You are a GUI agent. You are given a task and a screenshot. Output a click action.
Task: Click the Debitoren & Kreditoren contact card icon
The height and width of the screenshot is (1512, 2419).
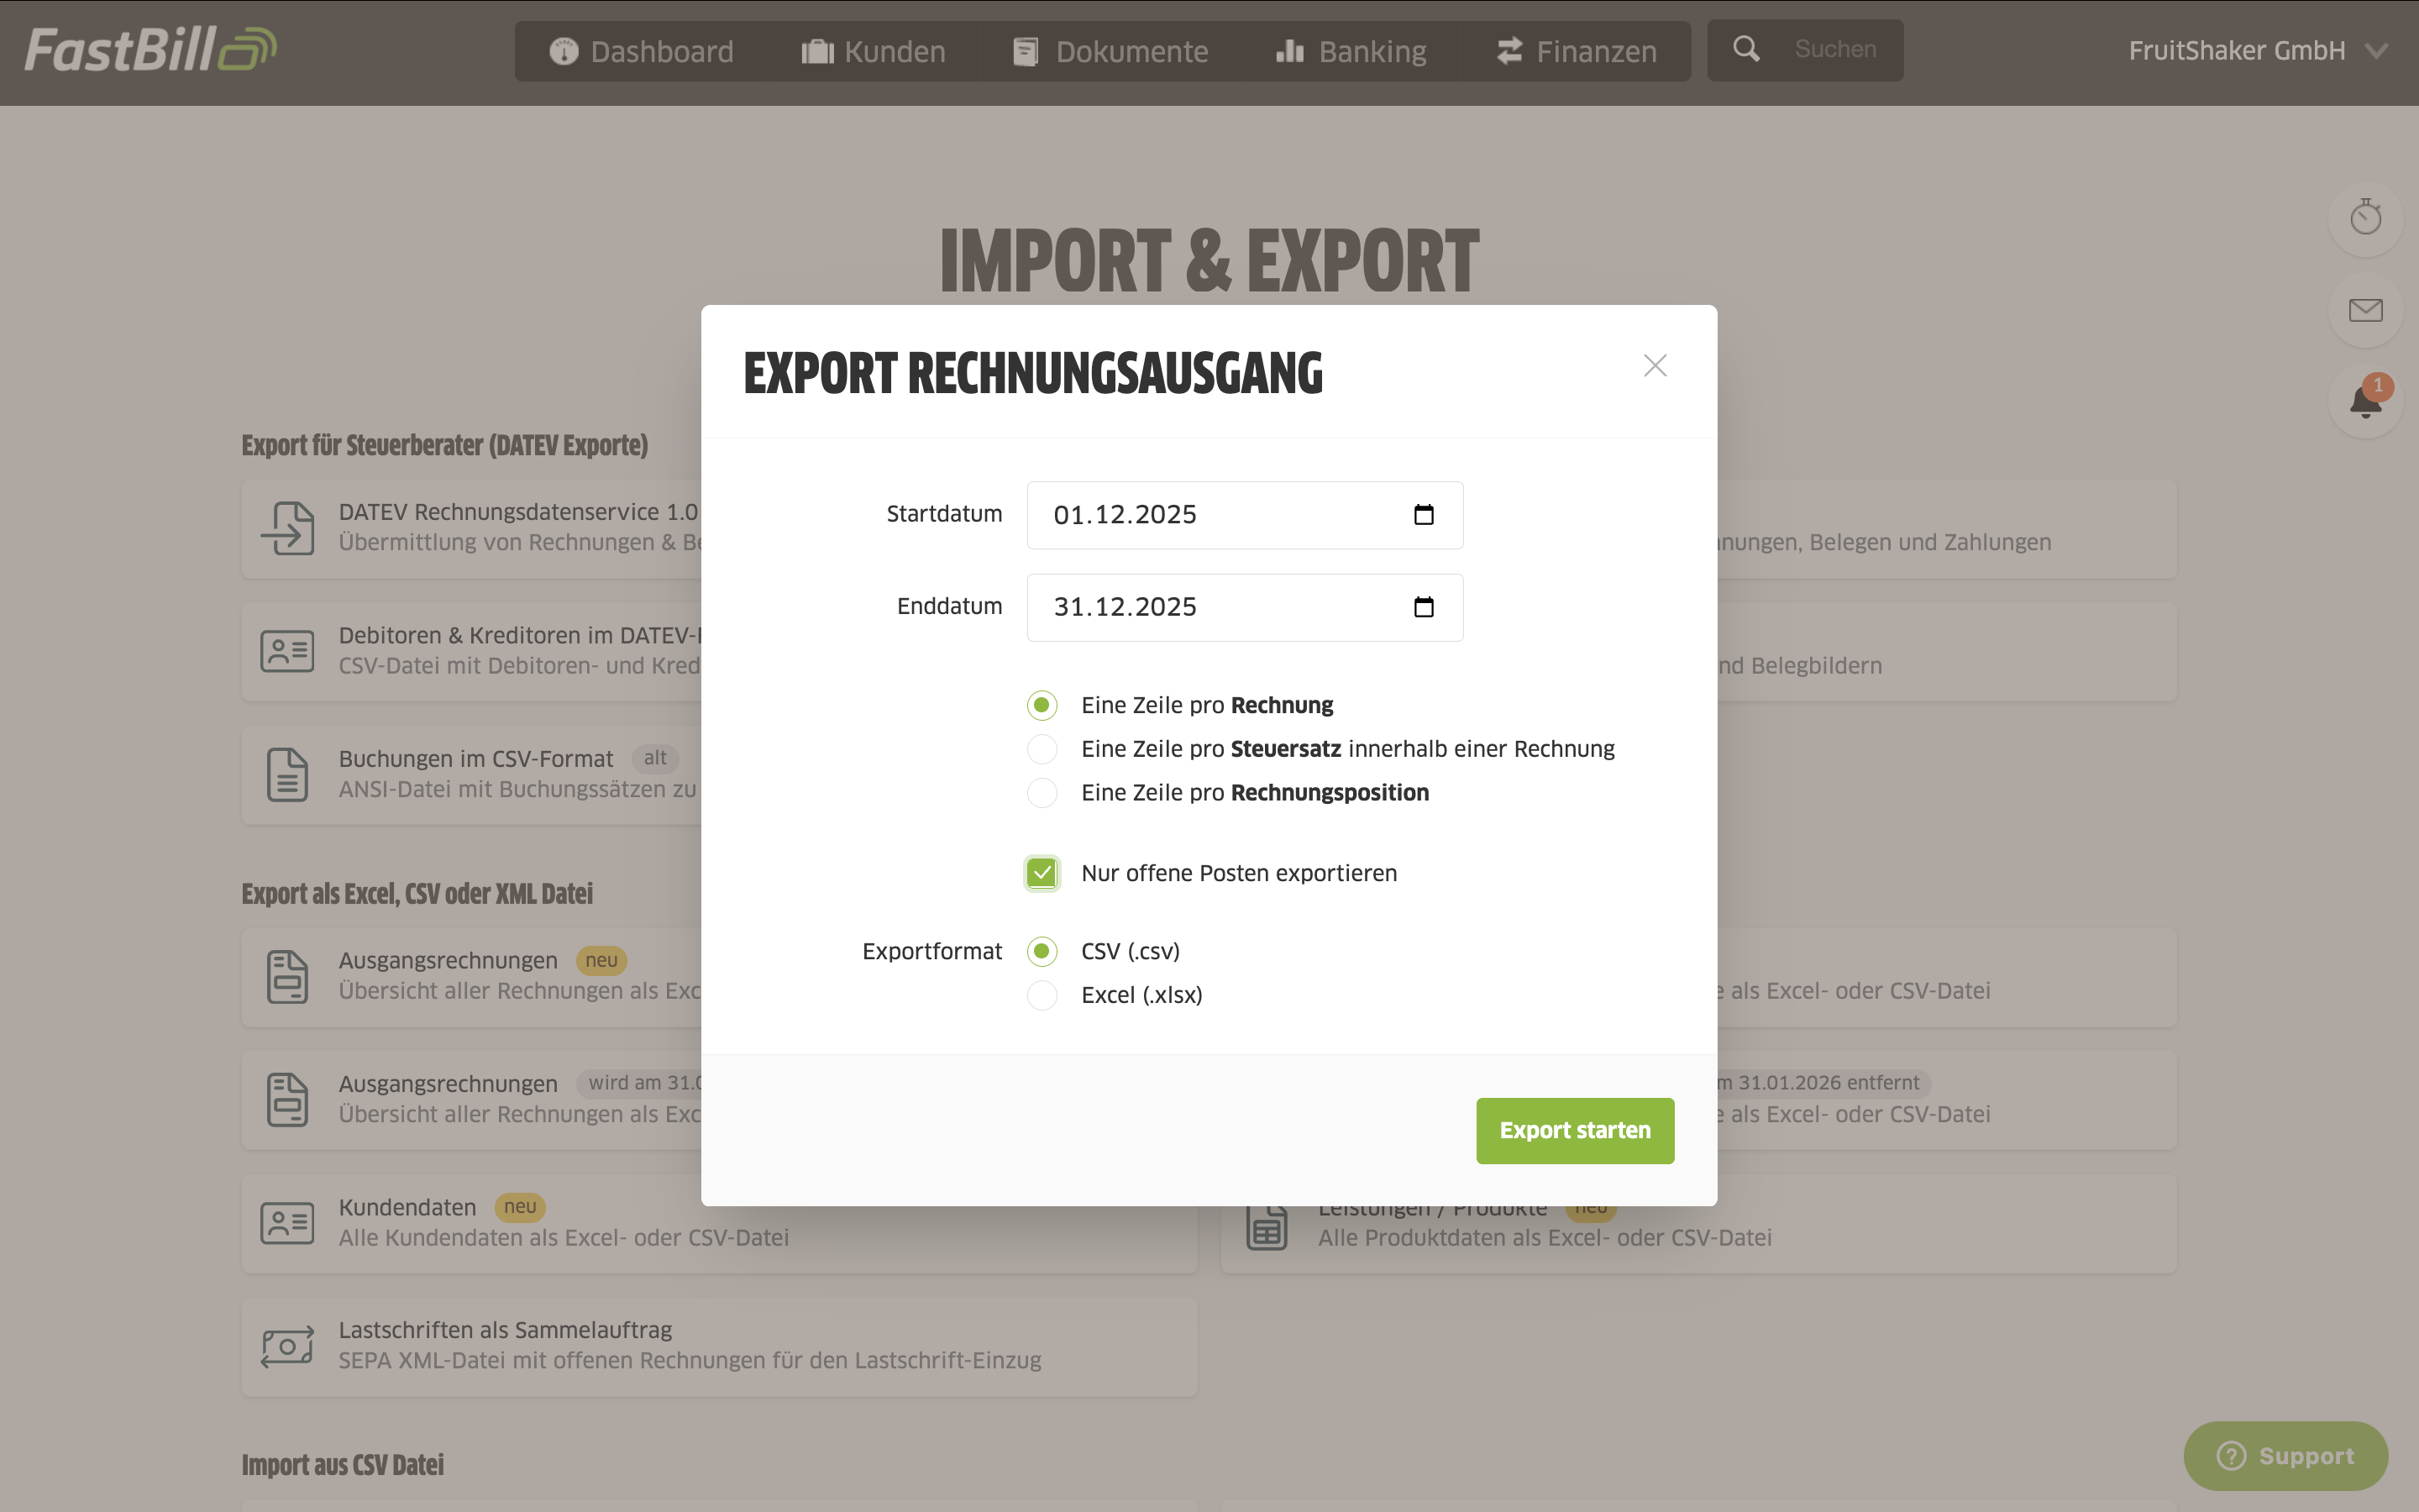coord(288,651)
